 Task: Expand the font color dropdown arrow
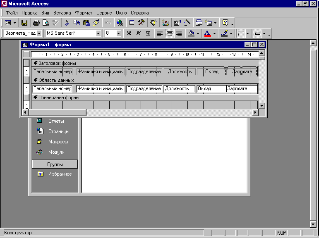pos(214,33)
